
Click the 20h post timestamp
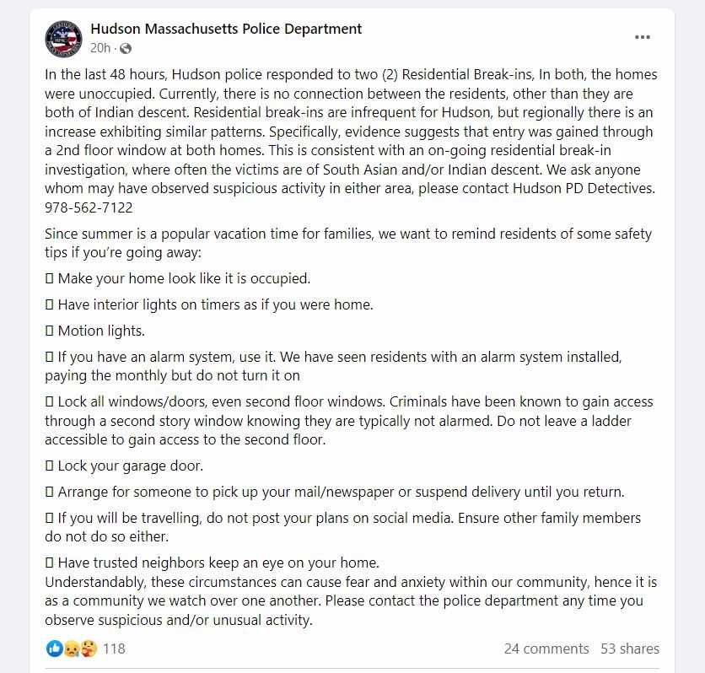[100, 48]
